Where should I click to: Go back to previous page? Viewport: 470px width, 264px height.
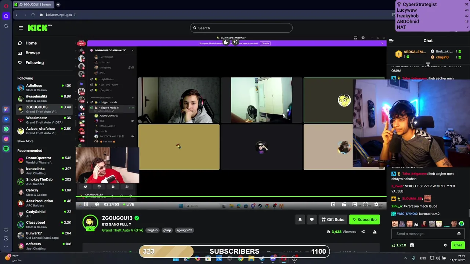point(16,15)
